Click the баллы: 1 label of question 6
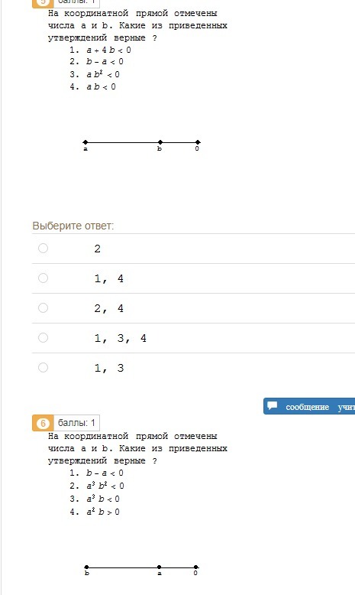 pyautogui.click(x=76, y=423)
